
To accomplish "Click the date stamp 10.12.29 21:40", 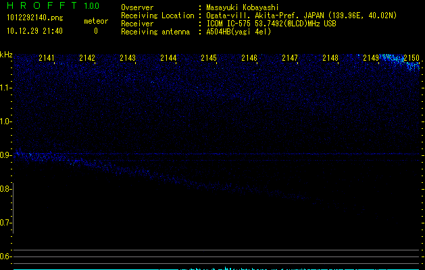I will (x=33, y=31).
